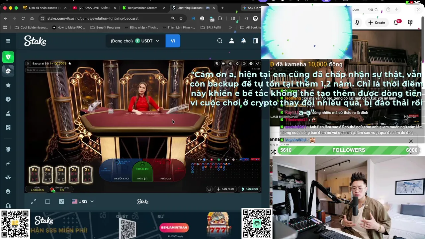The height and width of the screenshot is (239, 425).
Task: Click the 4x lightning card
Action: [x=61, y=175]
